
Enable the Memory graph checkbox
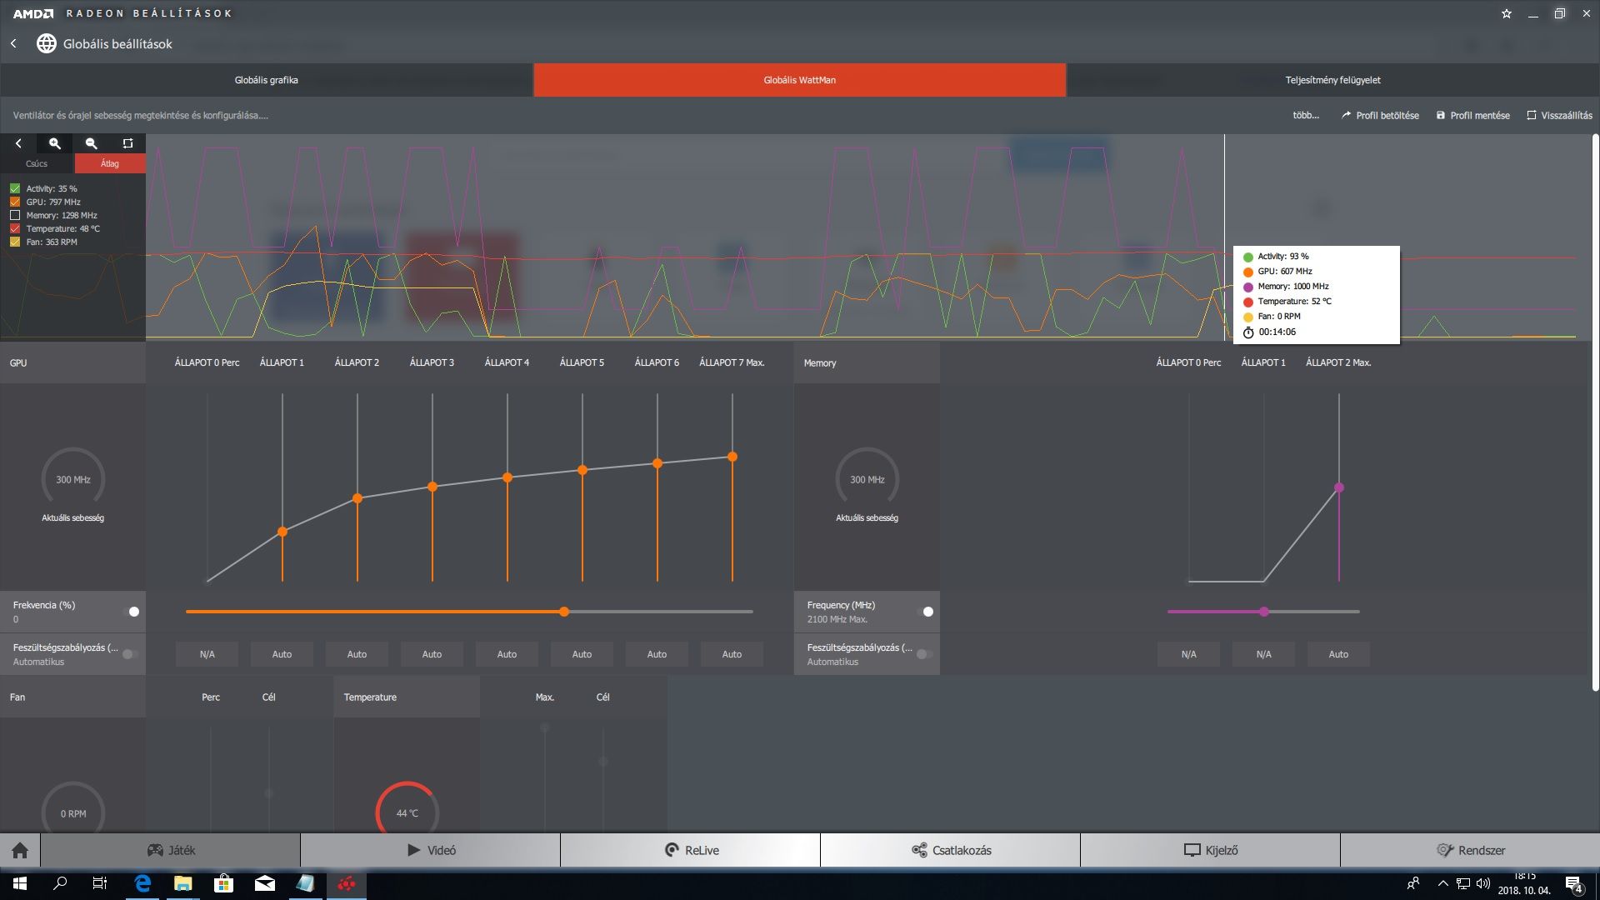pos(15,215)
